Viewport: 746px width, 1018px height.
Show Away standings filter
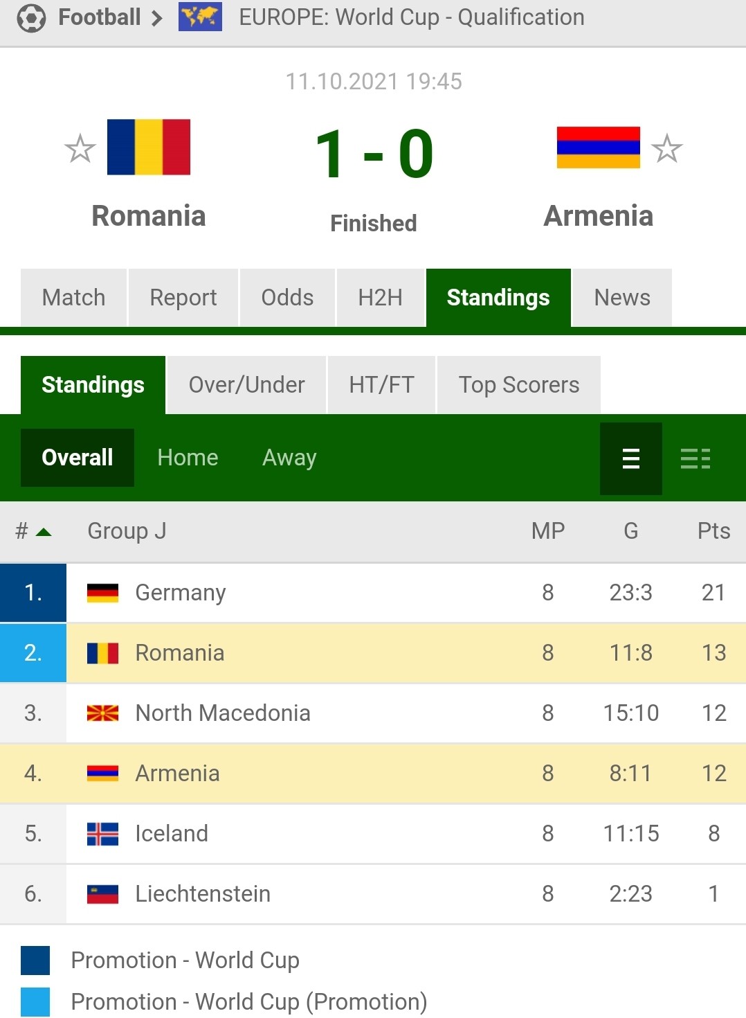click(289, 458)
